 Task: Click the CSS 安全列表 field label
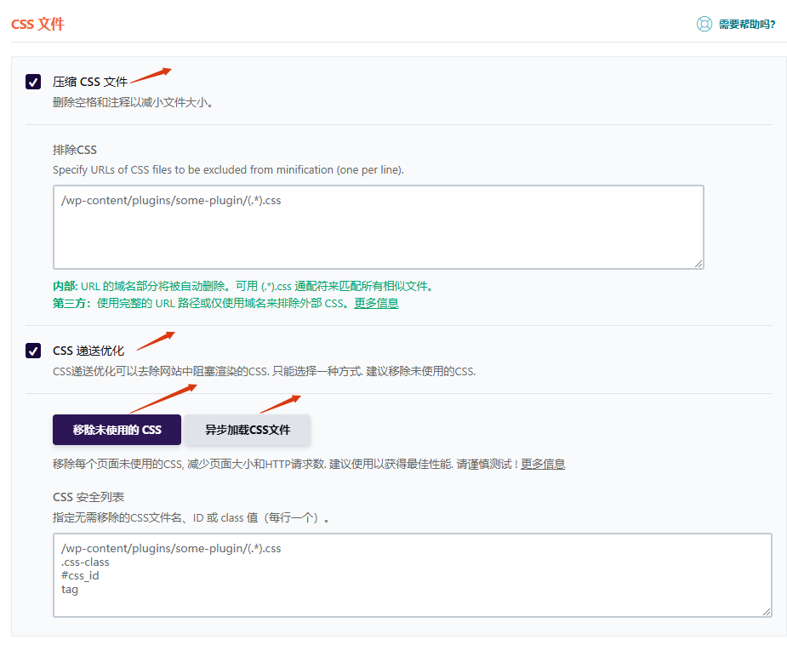(88, 497)
